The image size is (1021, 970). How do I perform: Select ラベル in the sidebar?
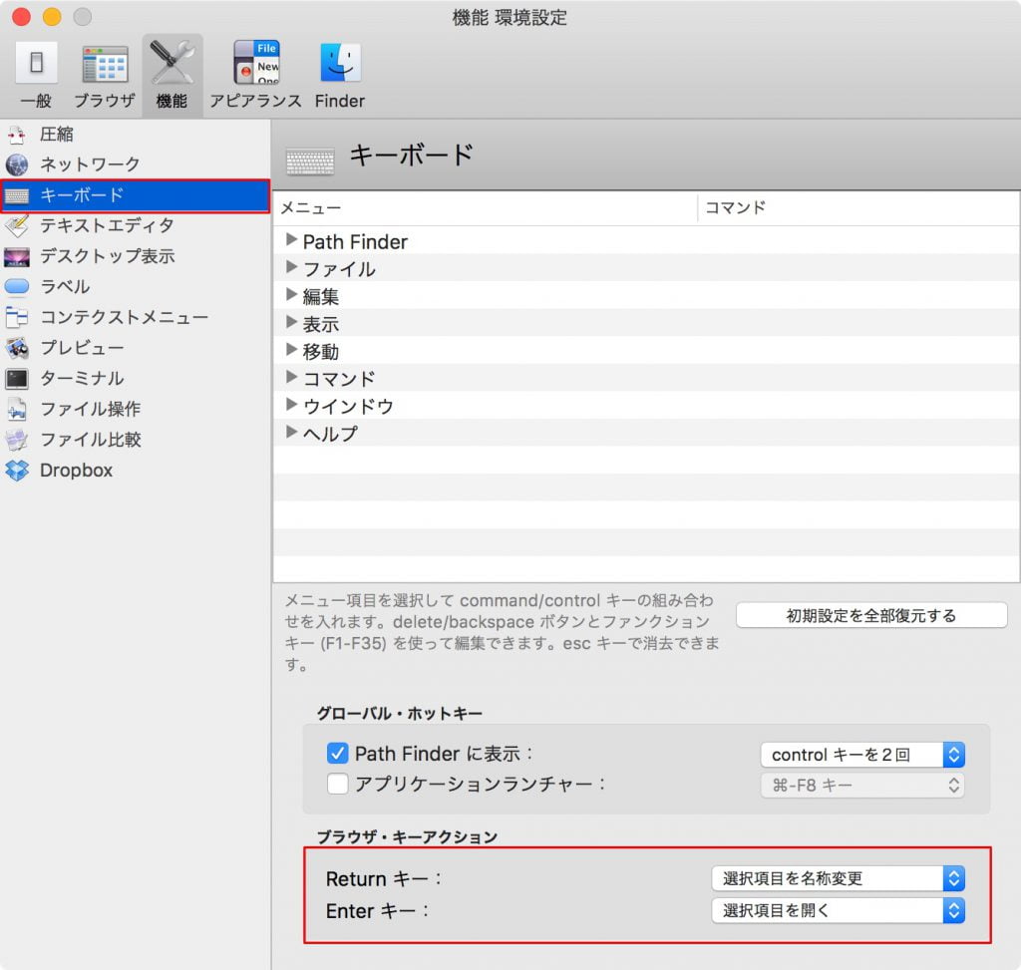(65, 286)
